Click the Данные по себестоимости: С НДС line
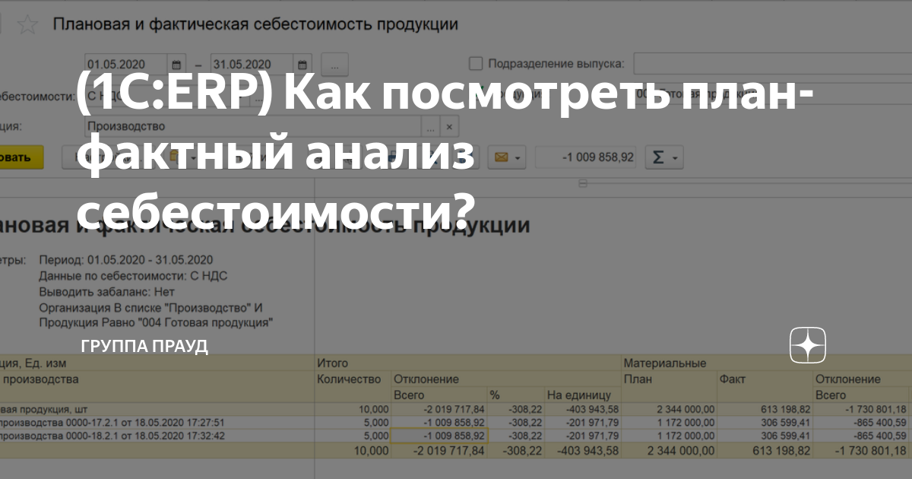Screen dimensions: 912x479 click(133, 275)
